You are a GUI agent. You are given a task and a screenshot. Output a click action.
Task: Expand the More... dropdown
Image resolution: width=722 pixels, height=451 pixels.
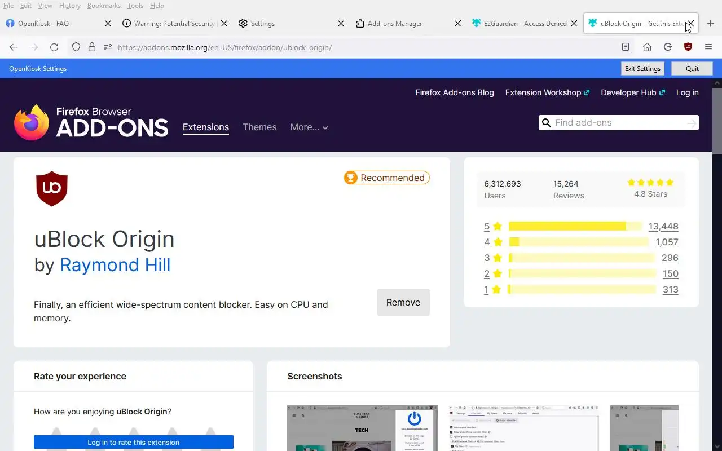(x=309, y=127)
